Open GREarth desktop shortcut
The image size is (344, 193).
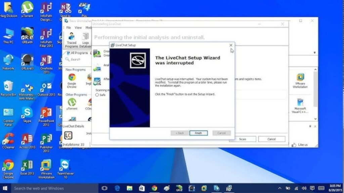tap(27, 36)
